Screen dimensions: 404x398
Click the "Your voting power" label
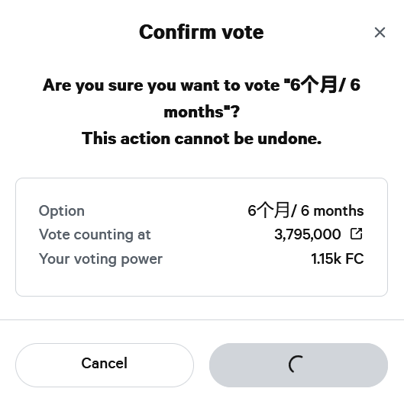tap(101, 258)
